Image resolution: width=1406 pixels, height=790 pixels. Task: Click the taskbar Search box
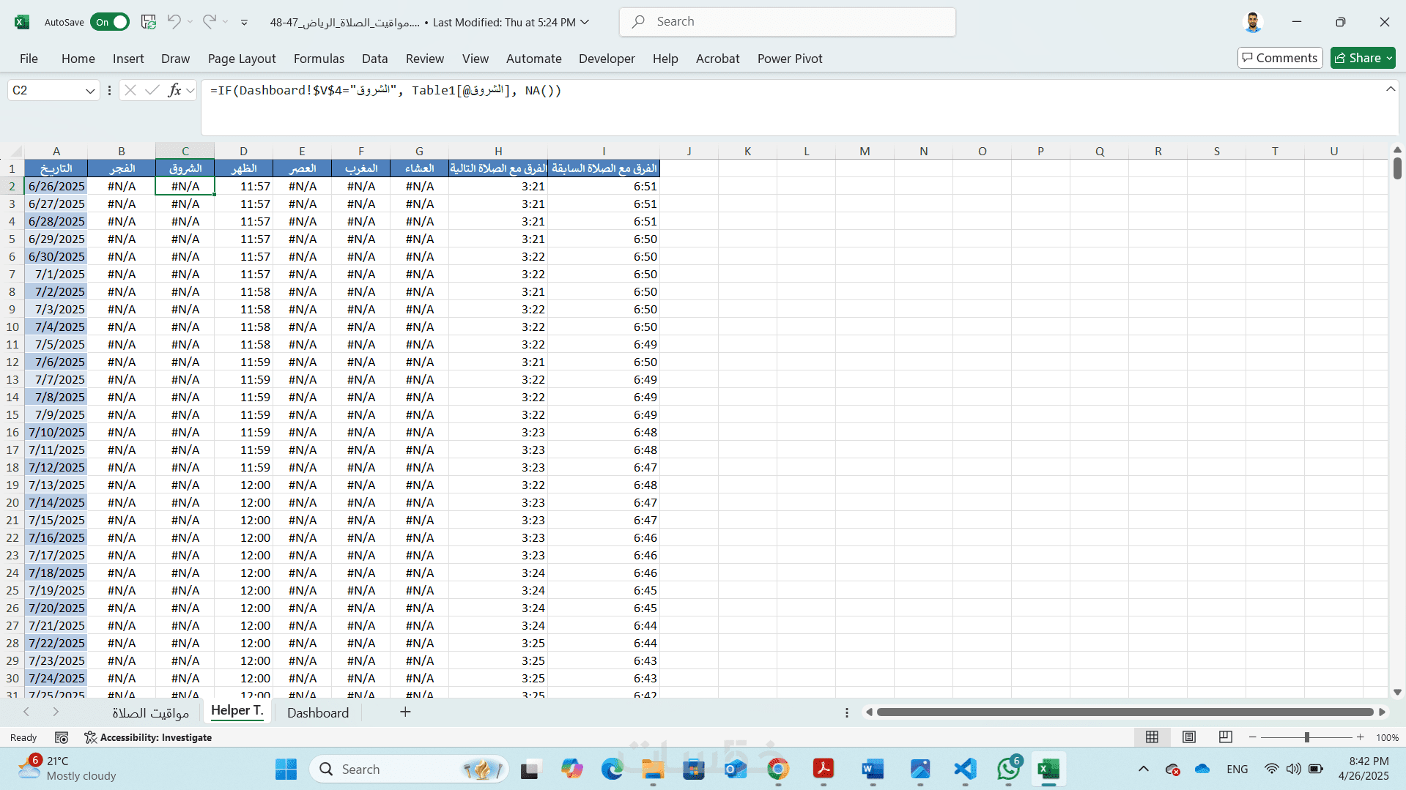(x=410, y=769)
